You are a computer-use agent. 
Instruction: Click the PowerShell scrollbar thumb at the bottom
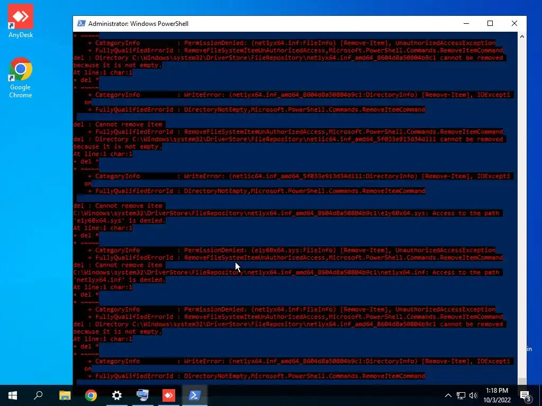[x=522, y=381]
